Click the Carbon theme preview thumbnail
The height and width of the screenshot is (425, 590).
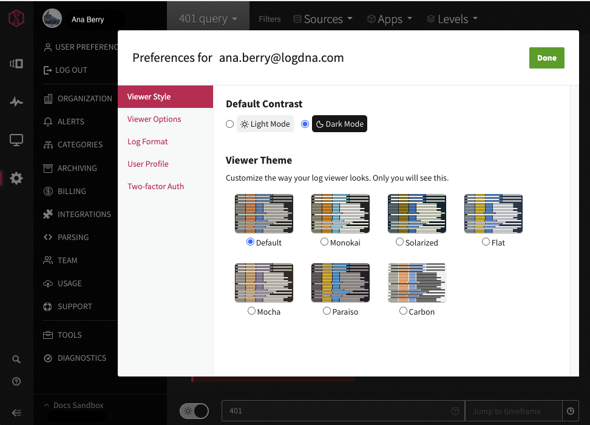(x=417, y=283)
